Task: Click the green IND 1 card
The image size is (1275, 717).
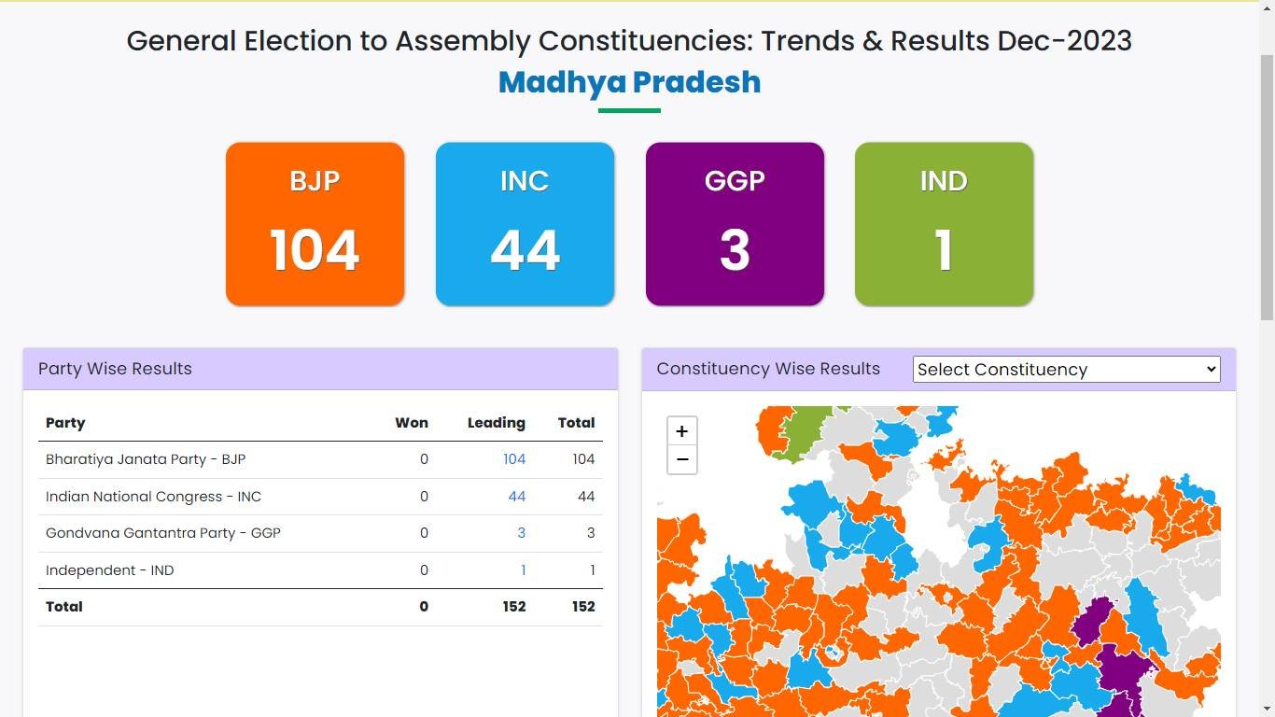Action: pyautogui.click(x=944, y=224)
